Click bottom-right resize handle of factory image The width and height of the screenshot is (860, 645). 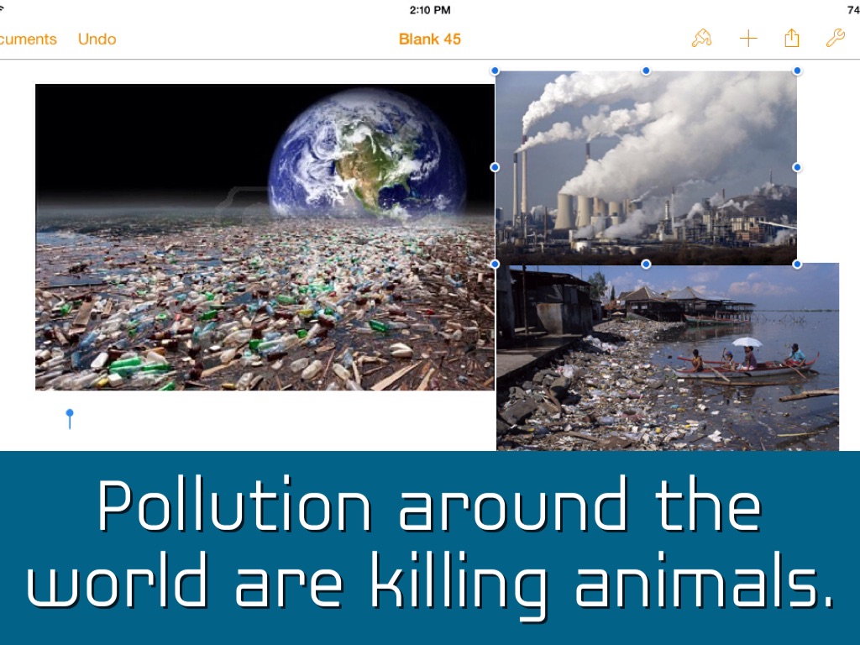[x=797, y=264]
